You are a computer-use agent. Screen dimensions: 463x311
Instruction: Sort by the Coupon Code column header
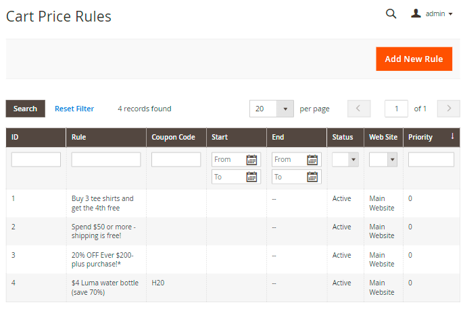coord(173,137)
